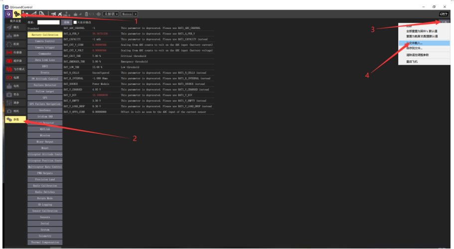454x249 pixels.
Task: Choose 全部重置为固件's 默认值 menu entry
Action: coord(424,31)
